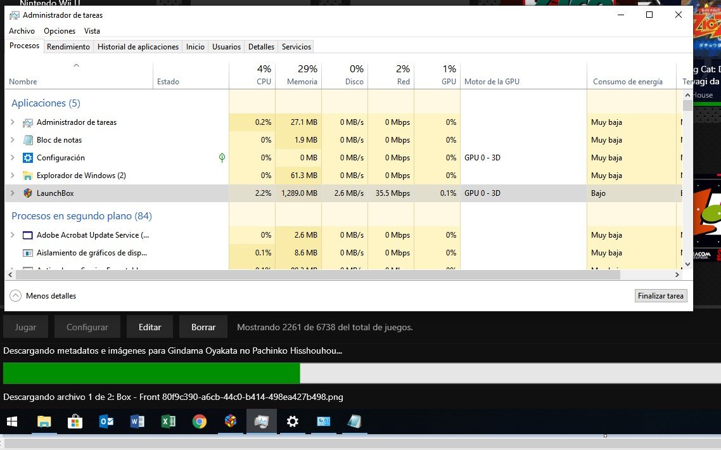This screenshot has width=721, height=450.
Task: Collapse view with Menos detalles arrow
Action: [16, 296]
